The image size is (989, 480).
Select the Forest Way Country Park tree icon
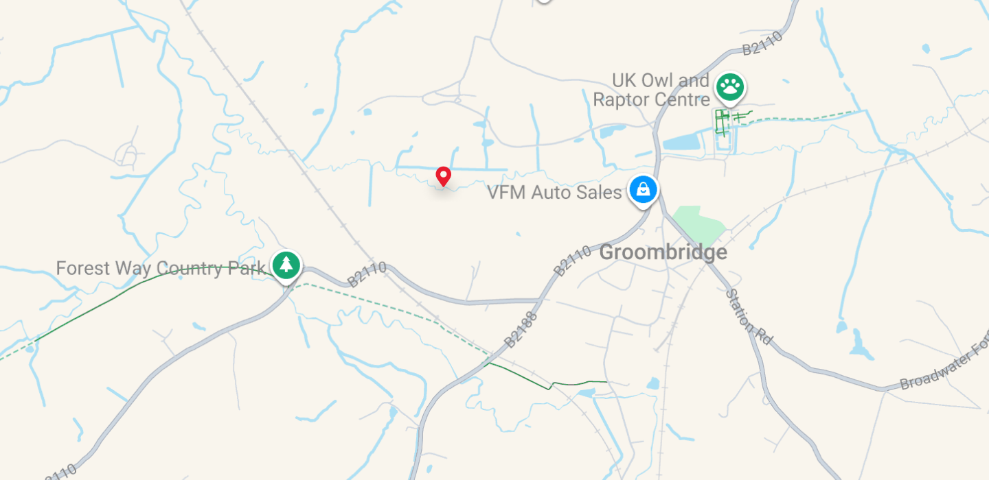286,265
